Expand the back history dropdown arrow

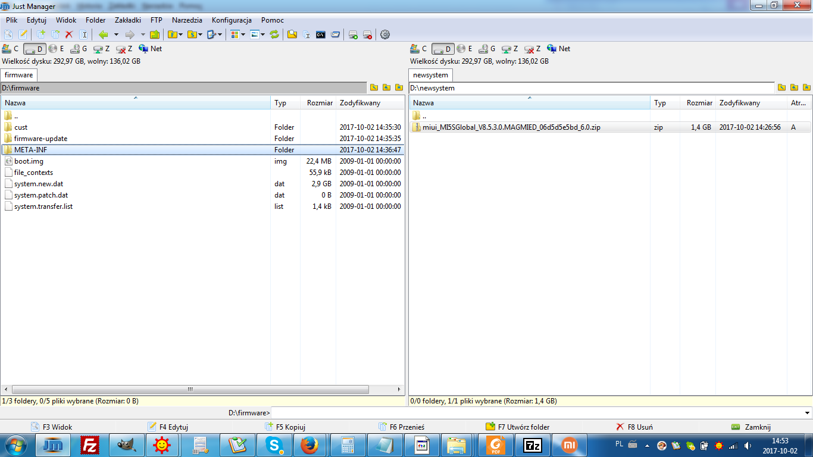[116, 35]
